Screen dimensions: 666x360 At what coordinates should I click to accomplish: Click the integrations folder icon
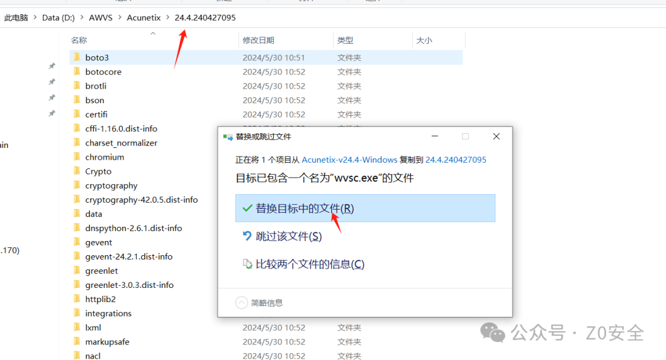point(77,313)
